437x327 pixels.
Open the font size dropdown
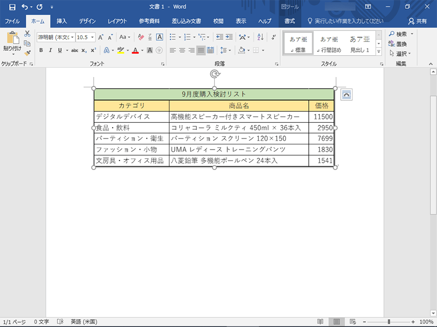click(92, 37)
